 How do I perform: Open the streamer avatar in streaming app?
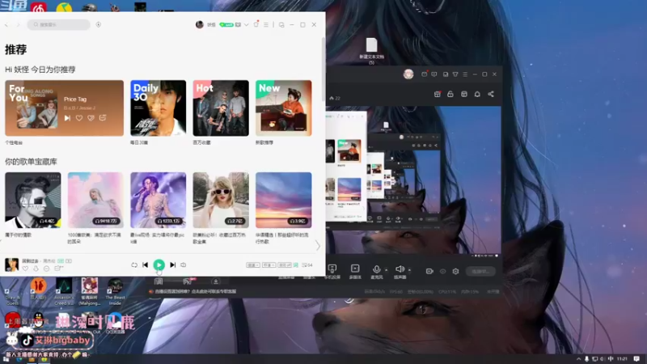point(408,74)
